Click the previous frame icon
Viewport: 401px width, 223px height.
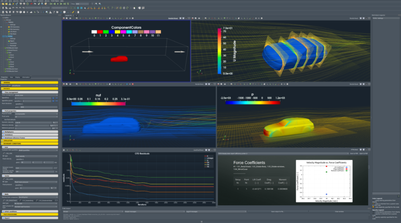[x=54, y=4]
